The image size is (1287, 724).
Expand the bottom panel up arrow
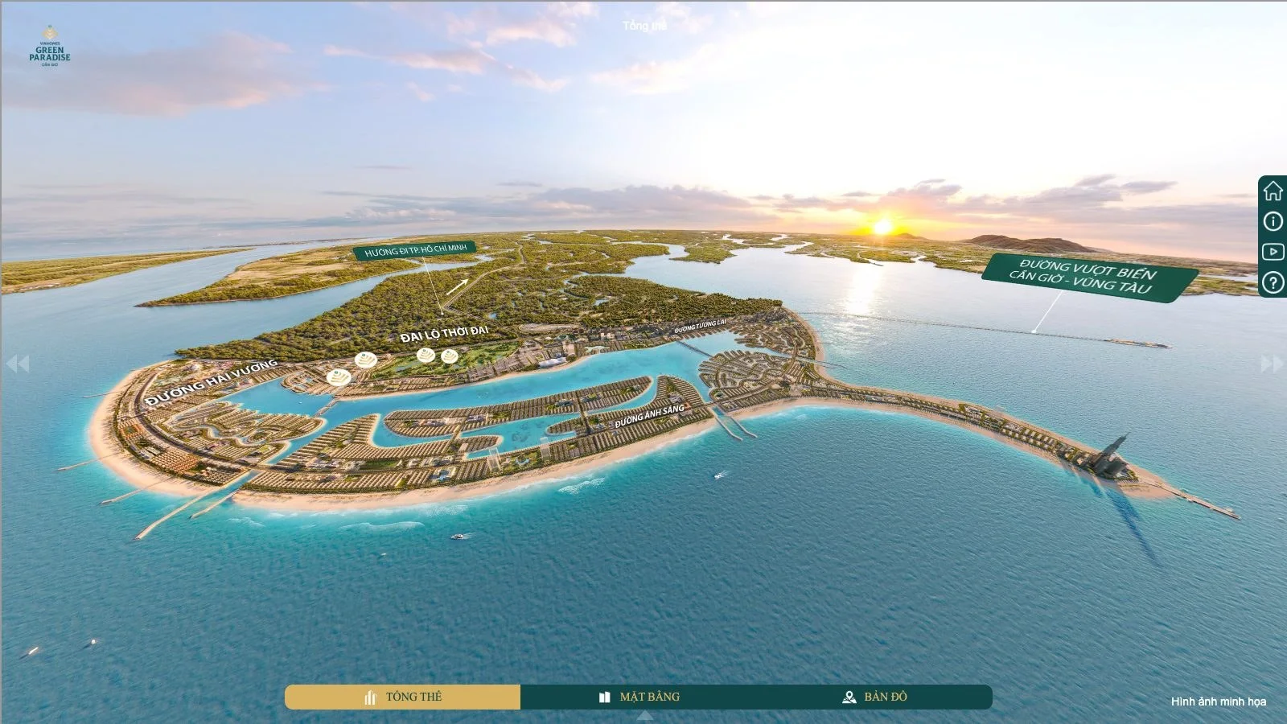pyautogui.click(x=644, y=716)
